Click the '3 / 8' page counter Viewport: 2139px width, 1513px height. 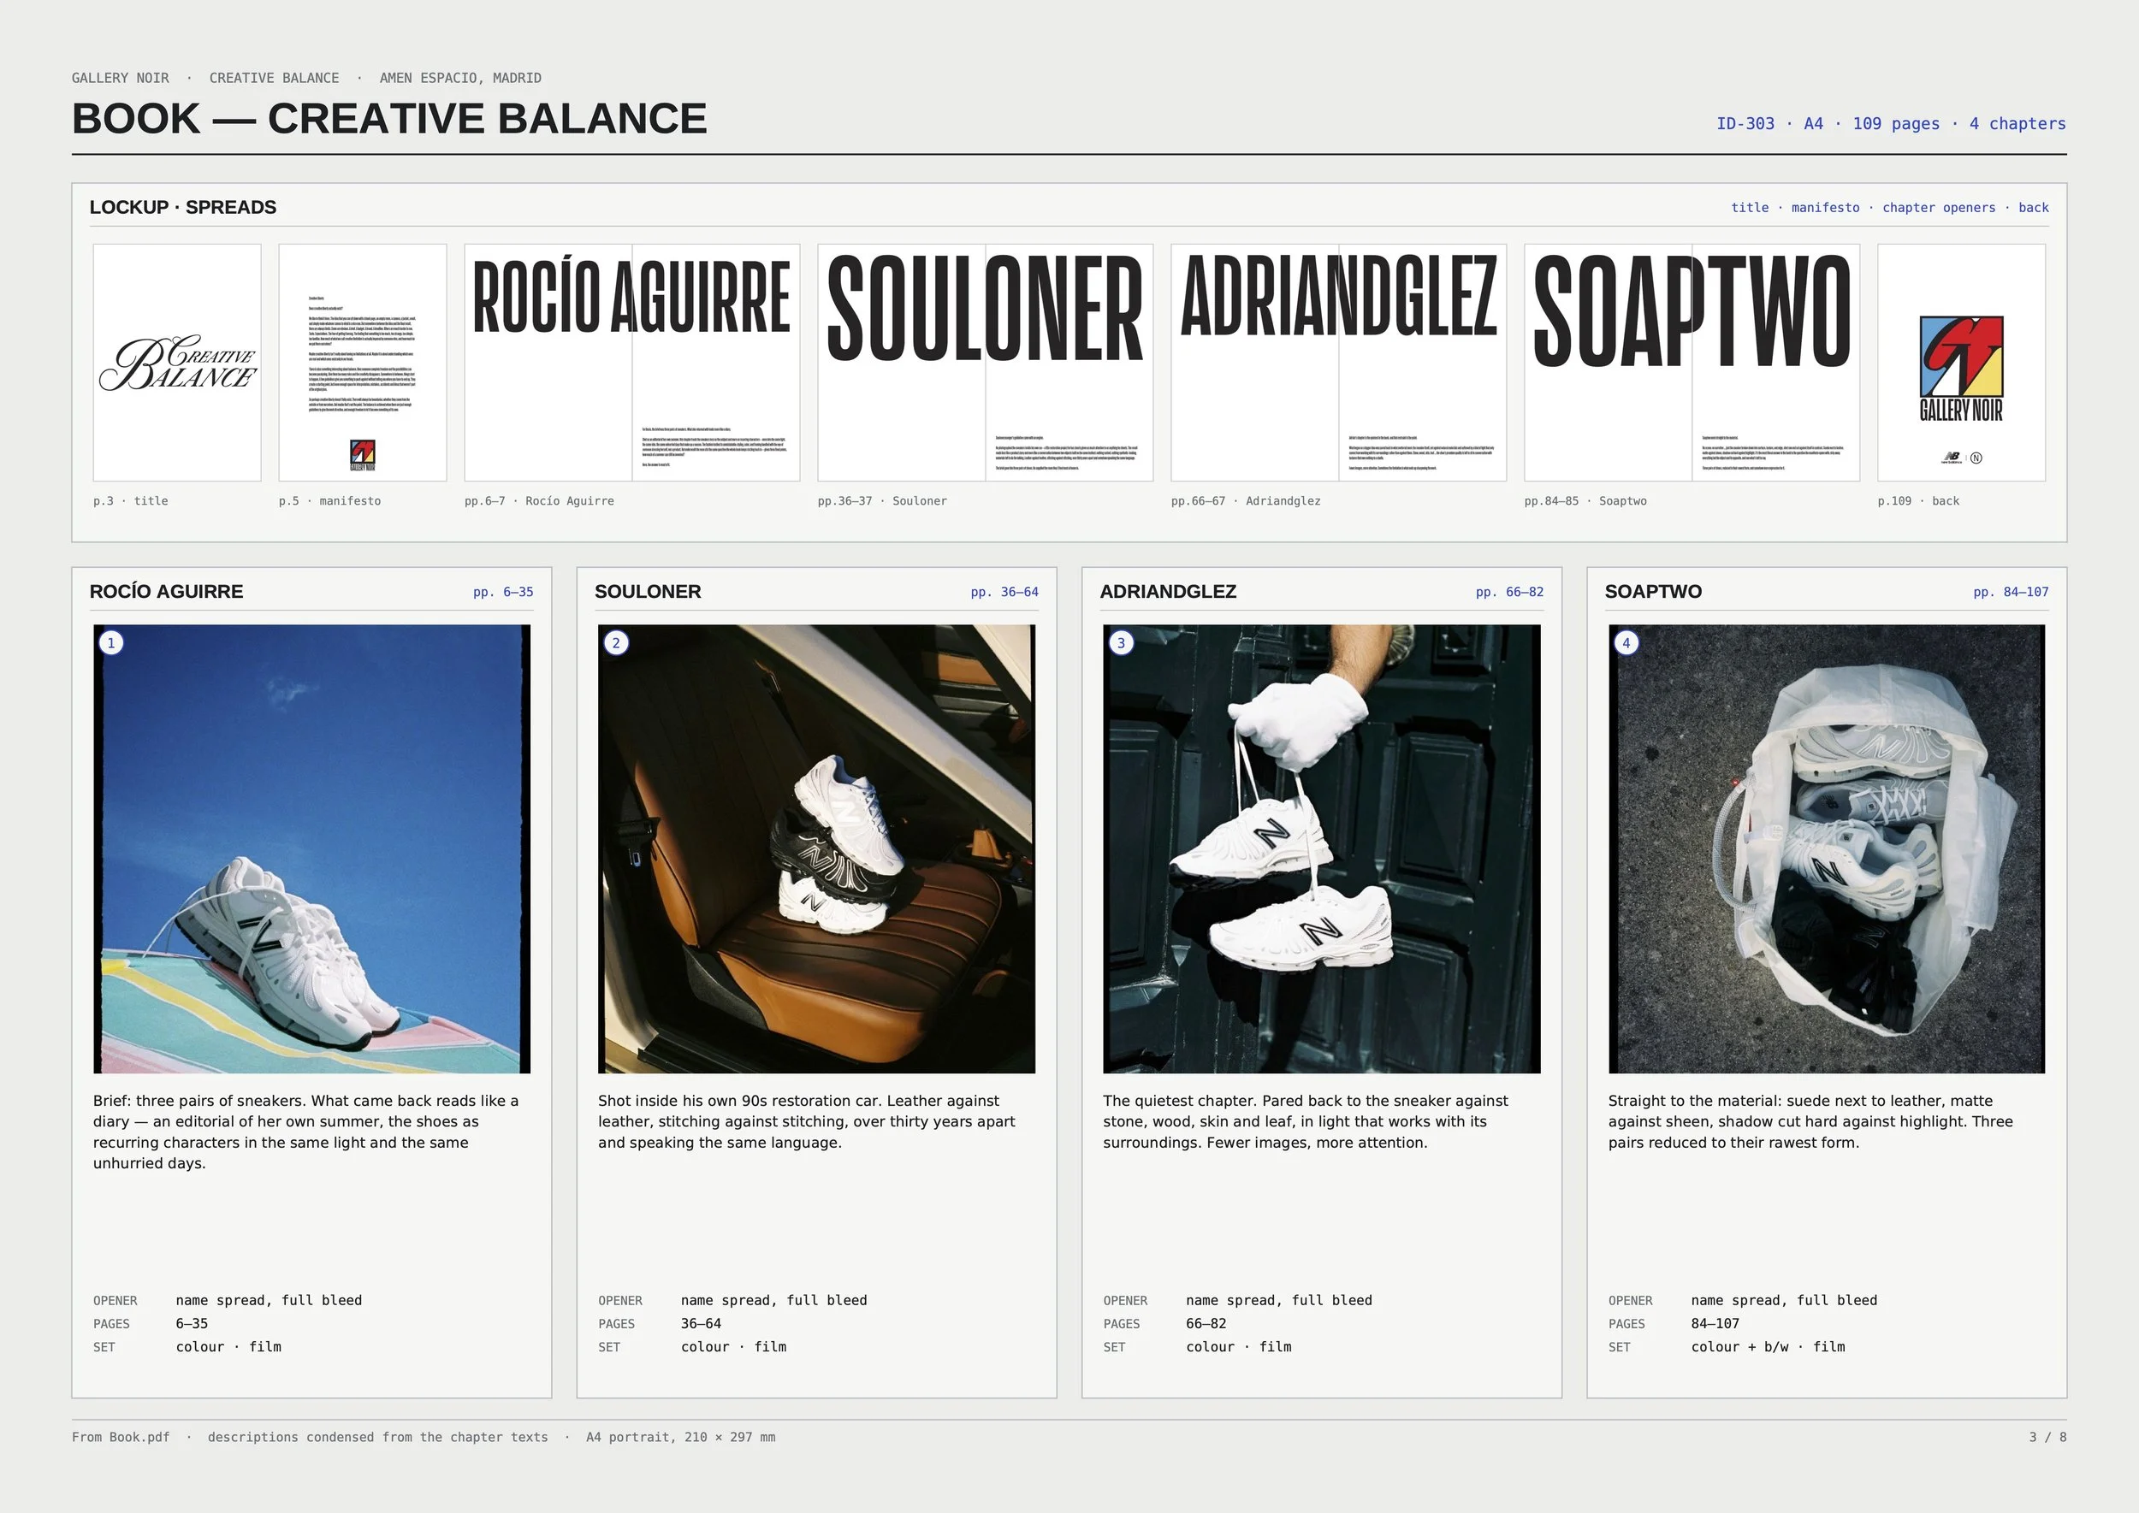(x=2047, y=1438)
